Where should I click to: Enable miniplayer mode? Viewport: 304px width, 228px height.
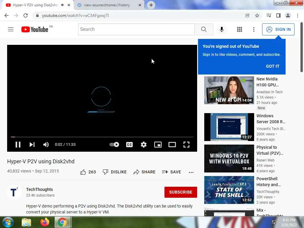(x=158, y=145)
